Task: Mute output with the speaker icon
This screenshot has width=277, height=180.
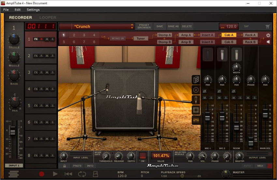Action: (x=268, y=42)
